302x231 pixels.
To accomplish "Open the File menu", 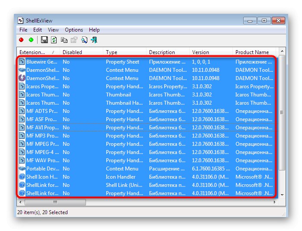I will click(23, 30).
